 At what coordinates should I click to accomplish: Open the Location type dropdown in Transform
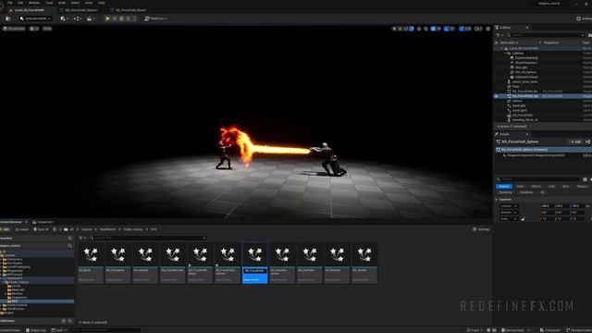coord(509,206)
